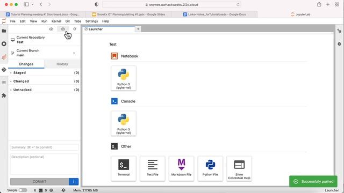Open the File Browser sidebar icon
This screenshot has height=193, width=344.
point(4,31)
